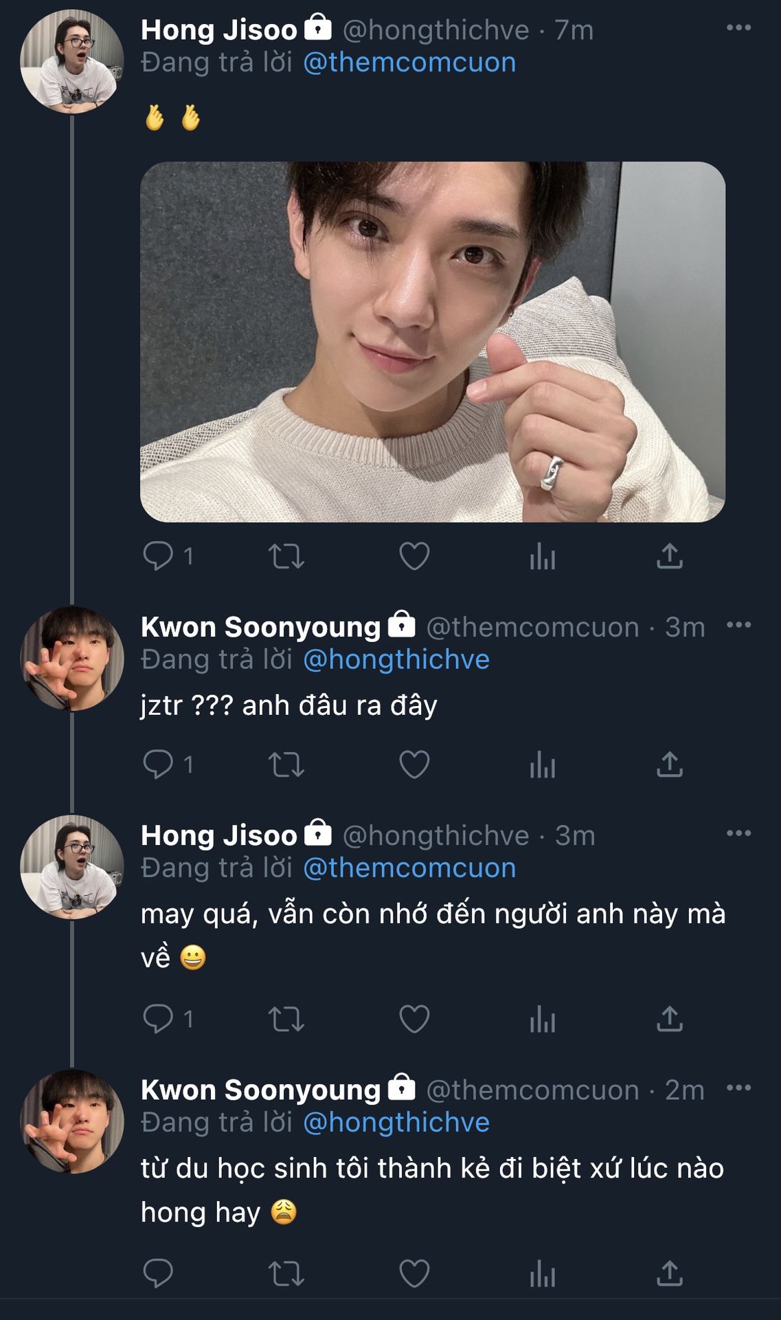781x1320 pixels.
Task: Retweet the "may quá, vẫn còn nhớ" tweet
Action: point(286,1019)
